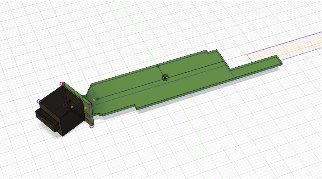
Task: Select the flat black flange under the connector block
Action: [x=47, y=121]
